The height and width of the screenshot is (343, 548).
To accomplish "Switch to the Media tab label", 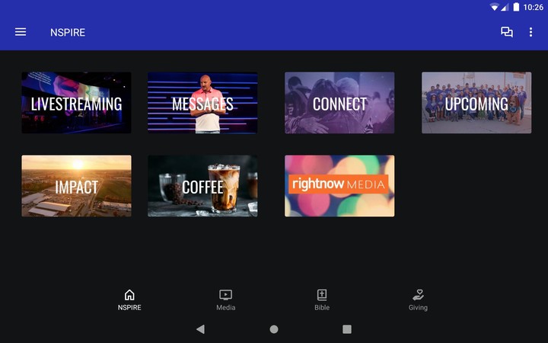I will click(225, 308).
